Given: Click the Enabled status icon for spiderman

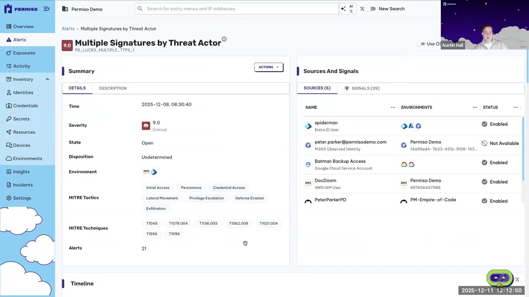Looking at the screenshot, I should coord(484,124).
